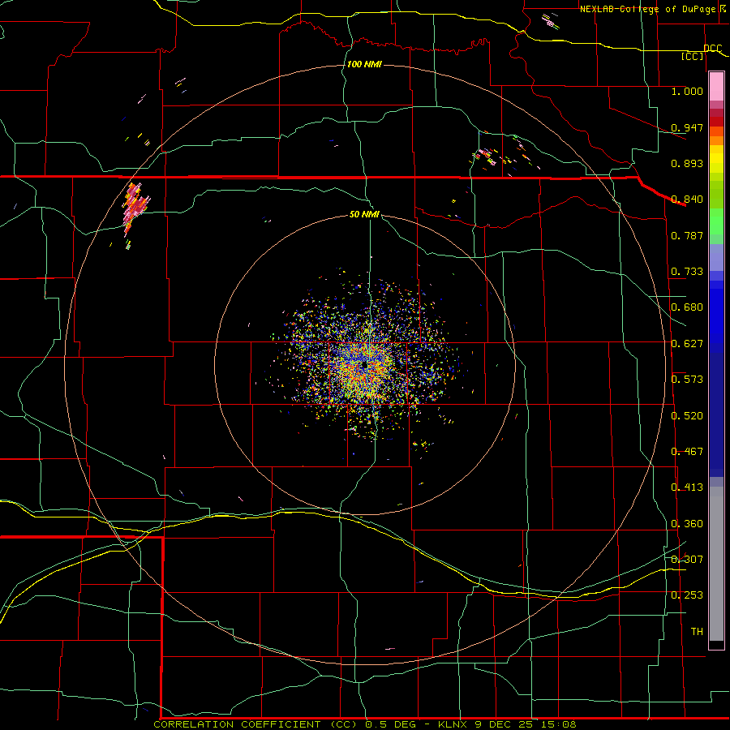Click the 1.000 scale value

point(687,91)
